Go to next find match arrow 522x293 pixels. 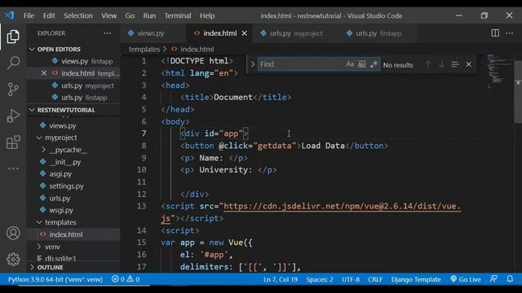point(442,64)
